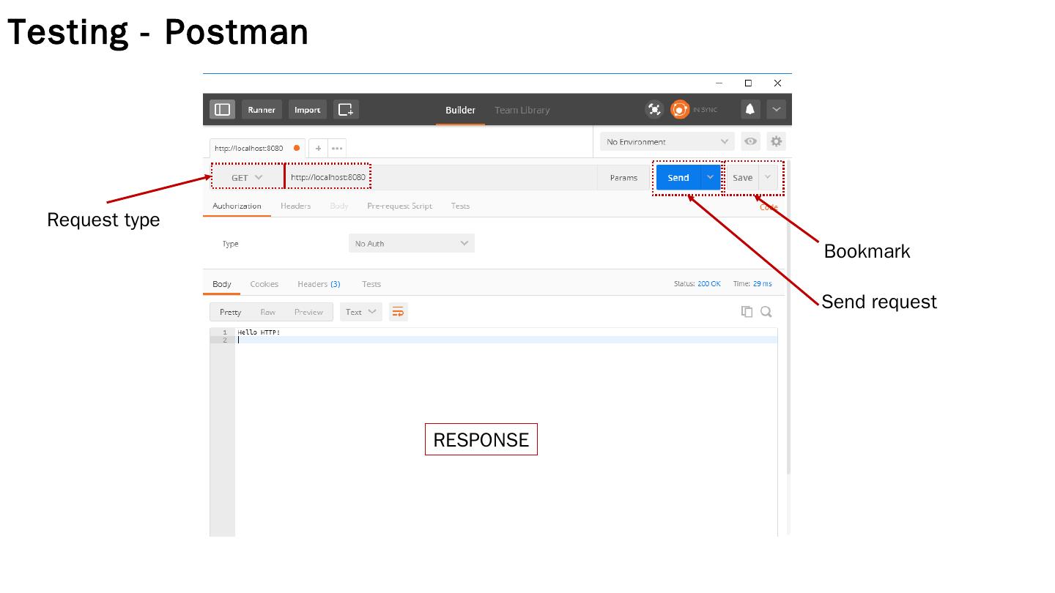Show the response Tests tab
The image size is (1055, 593).
(x=371, y=284)
